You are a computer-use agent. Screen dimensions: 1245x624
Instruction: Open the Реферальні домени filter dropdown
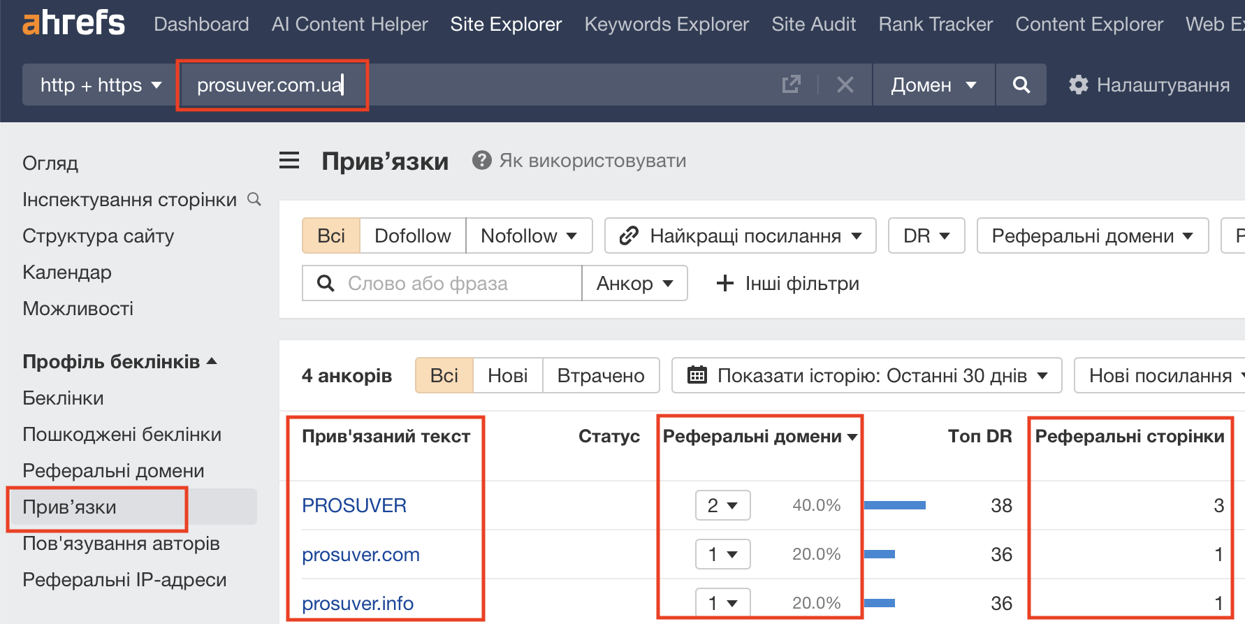[1093, 235]
